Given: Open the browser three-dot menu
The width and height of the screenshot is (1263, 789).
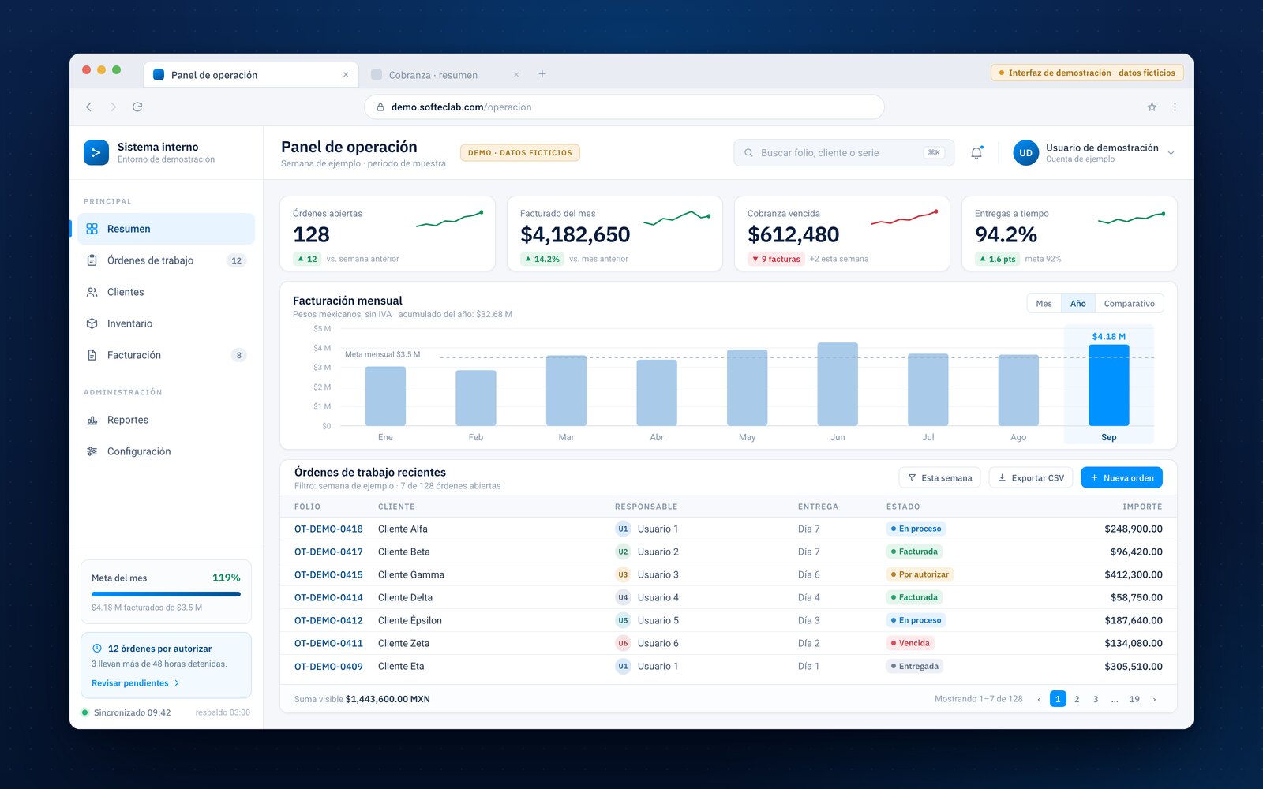Looking at the screenshot, I should [x=1175, y=107].
